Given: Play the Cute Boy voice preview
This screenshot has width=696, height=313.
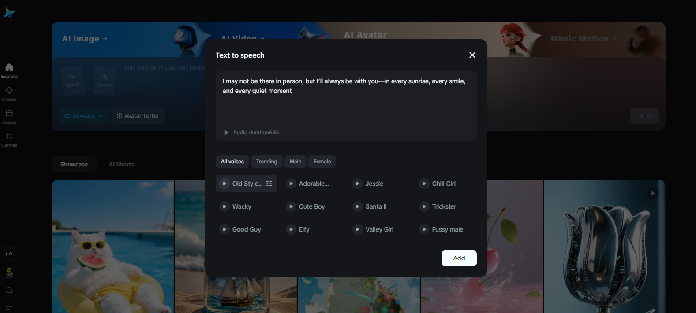Looking at the screenshot, I should (291, 206).
